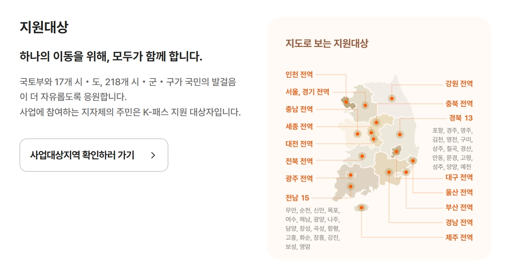Click the 사업대상지역 확인하러 가기 button
The image size is (507, 276).
(94, 155)
